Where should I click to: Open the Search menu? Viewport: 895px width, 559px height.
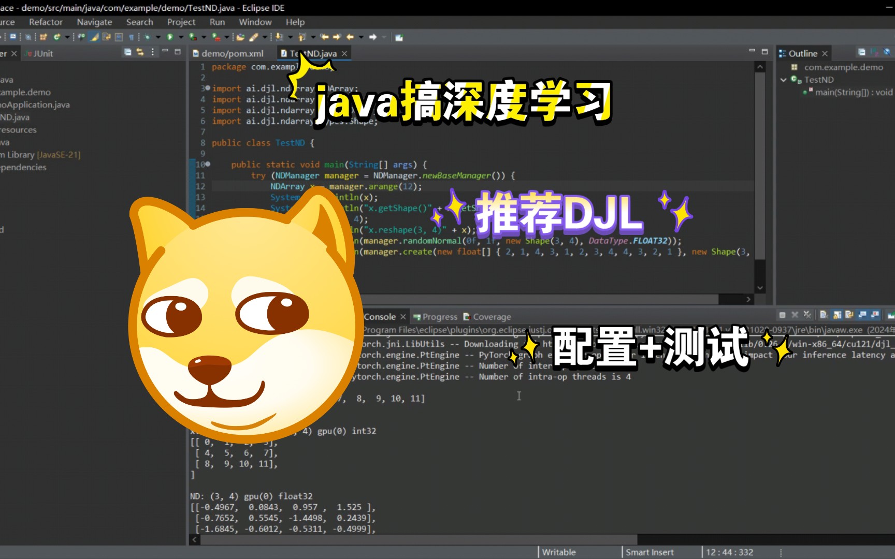pyautogui.click(x=139, y=22)
